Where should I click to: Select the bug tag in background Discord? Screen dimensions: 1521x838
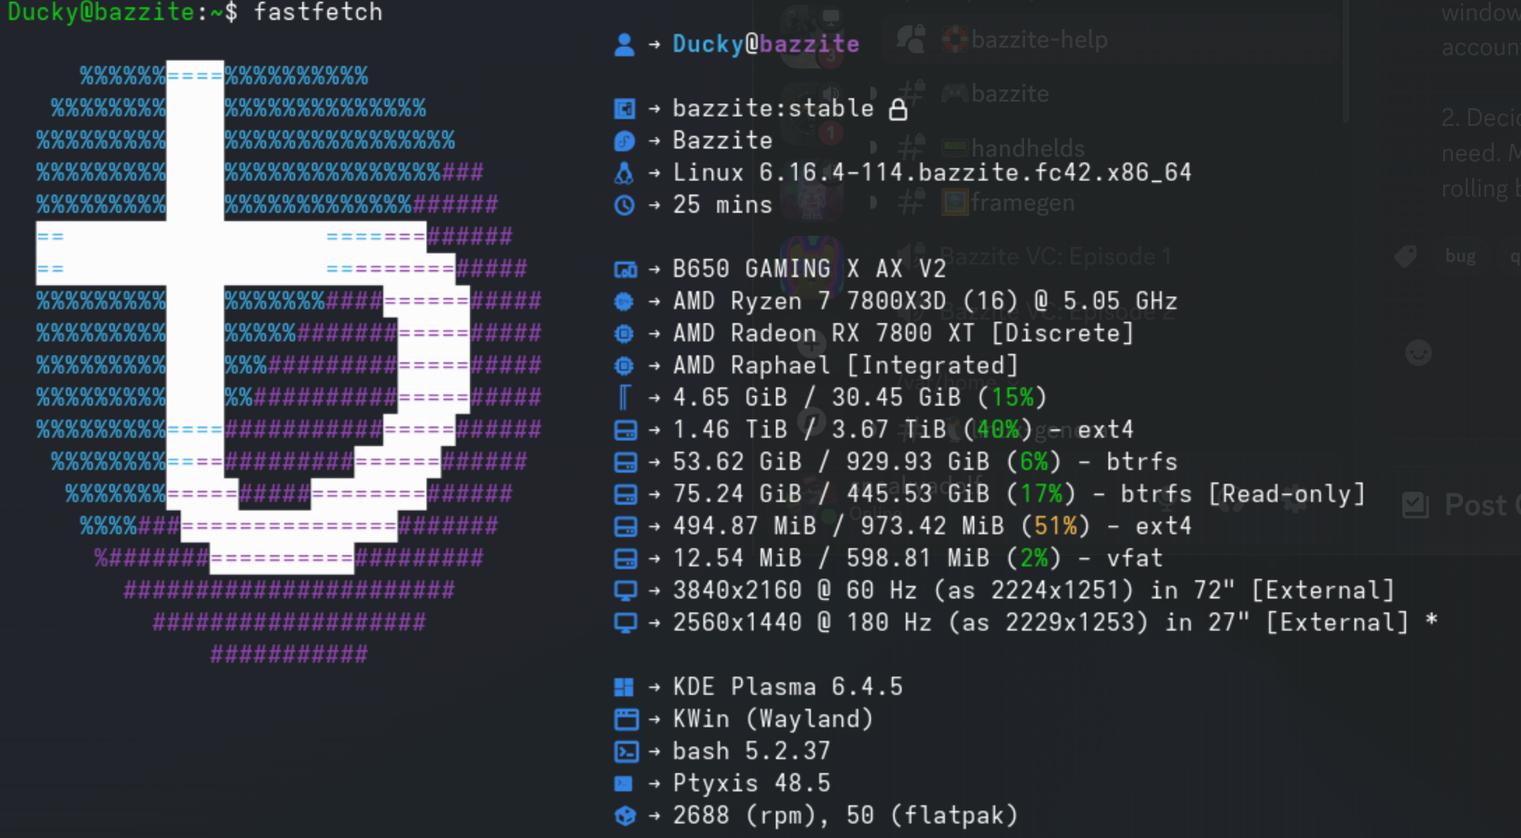click(x=1460, y=256)
